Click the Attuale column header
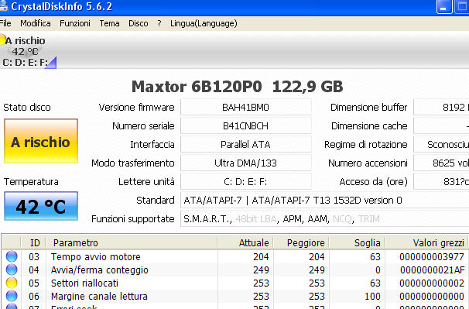469x309 pixels. point(245,242)
